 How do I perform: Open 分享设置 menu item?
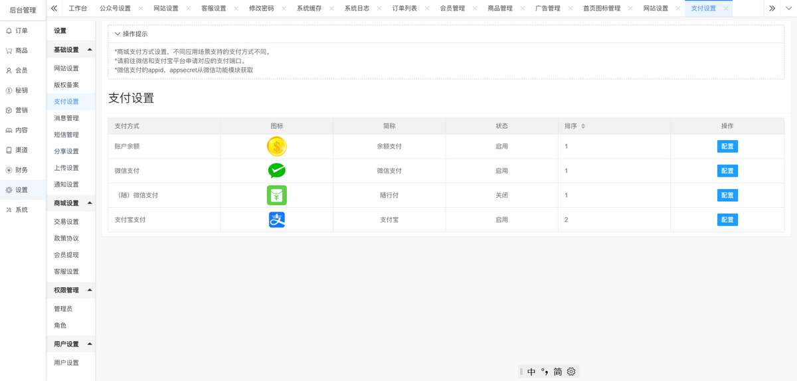click(66, 151)
